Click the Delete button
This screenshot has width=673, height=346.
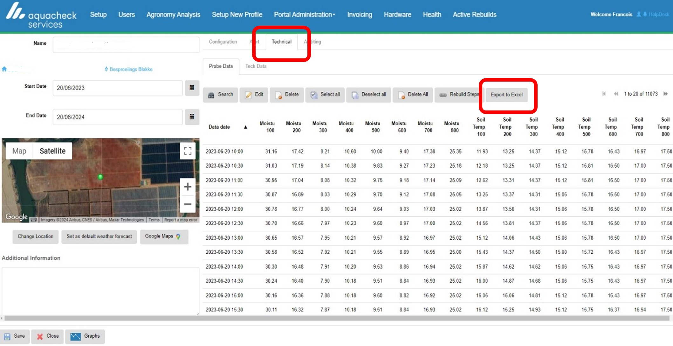pyautogui.click(x=287, y=95)
